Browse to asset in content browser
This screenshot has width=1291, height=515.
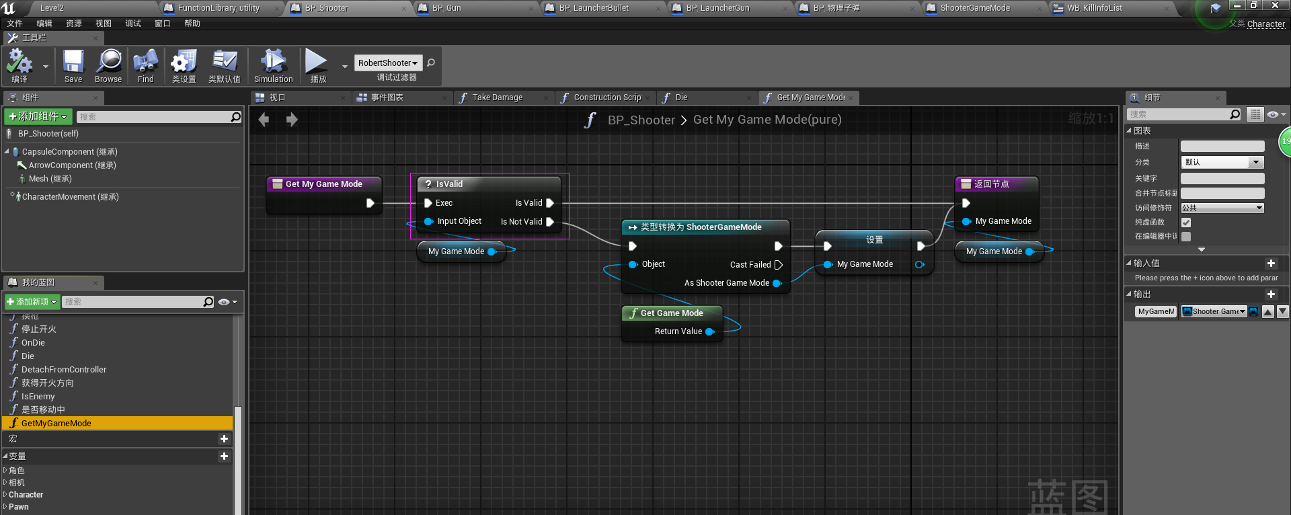(x=108, y=66)
